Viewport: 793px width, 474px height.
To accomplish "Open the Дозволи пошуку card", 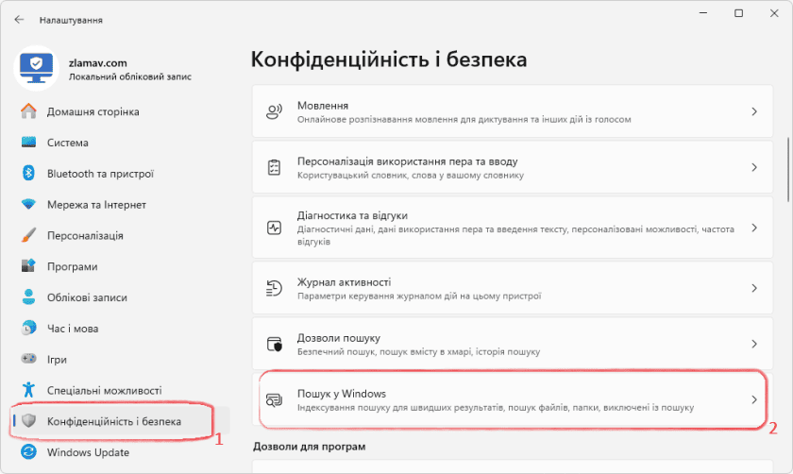I will pyautogui.click(x=513, y=344).
